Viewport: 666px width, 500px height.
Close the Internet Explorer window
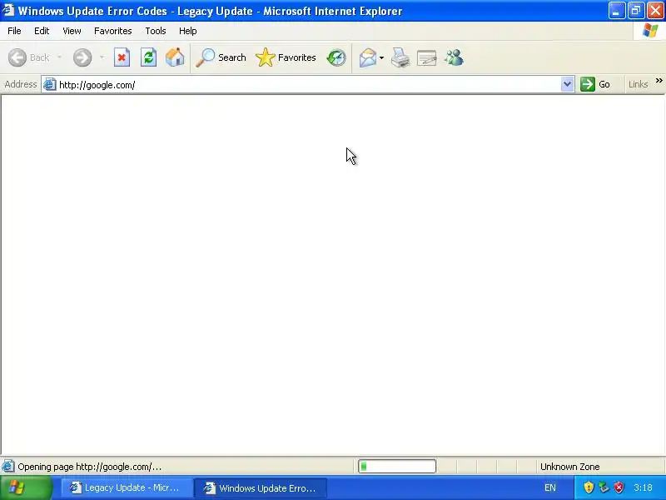(655, 11)
